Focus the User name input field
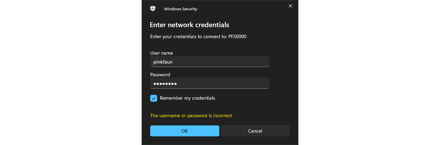The height and width of the screenshot is (145, 440). pos(210,62)
